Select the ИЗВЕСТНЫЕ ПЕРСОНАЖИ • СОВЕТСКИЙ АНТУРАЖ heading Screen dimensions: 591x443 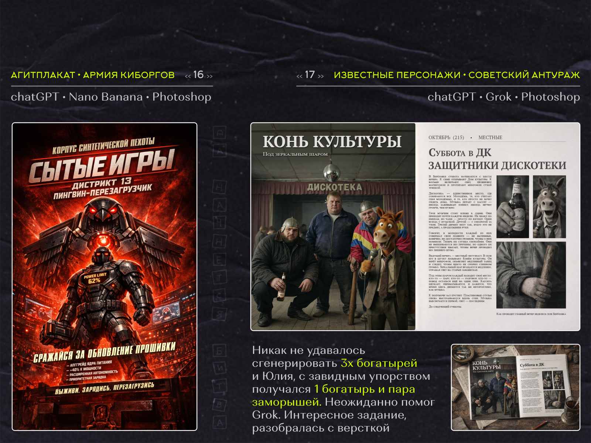(x=457, y=75)
